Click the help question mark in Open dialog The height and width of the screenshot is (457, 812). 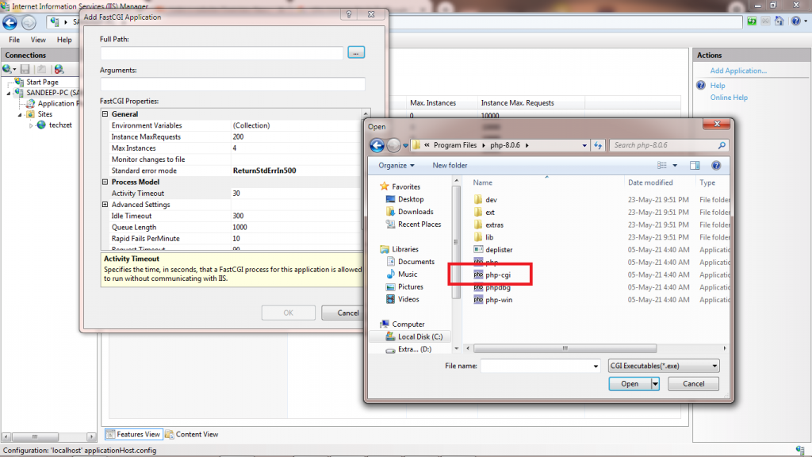pos(718,167)
